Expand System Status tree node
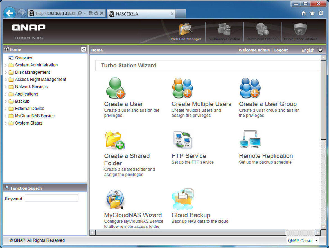329x248 pixels. click(x=6, y=123)
